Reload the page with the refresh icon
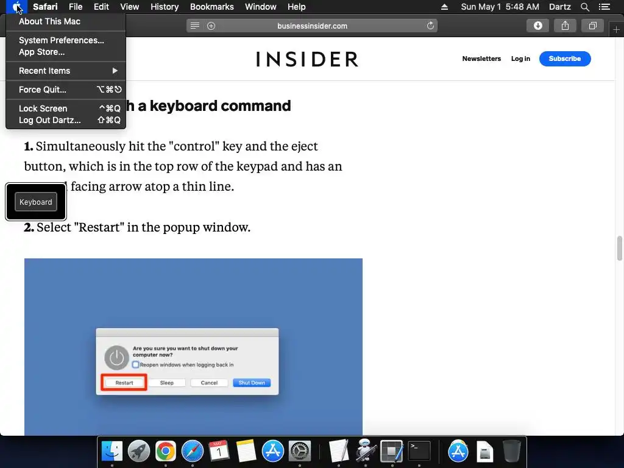 pos(430,26)
